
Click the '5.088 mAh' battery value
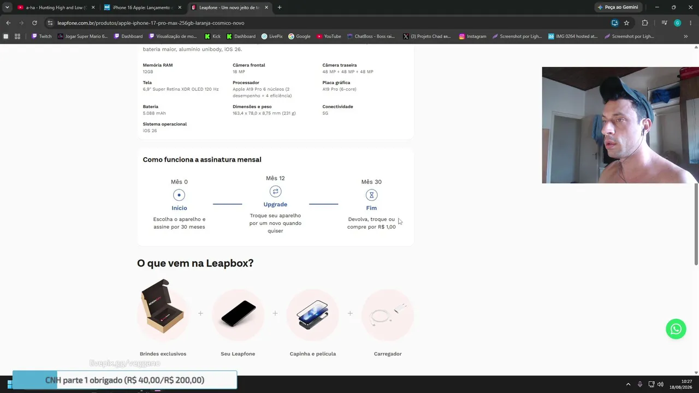(x=154, y=113)
